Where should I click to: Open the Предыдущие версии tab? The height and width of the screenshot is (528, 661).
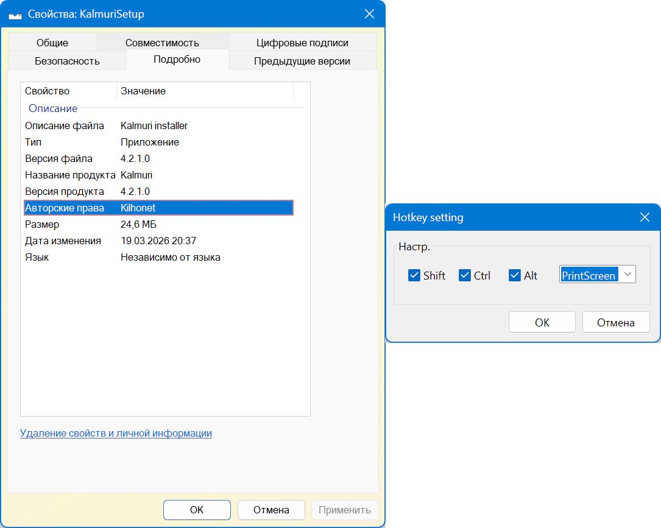point(302,61)
